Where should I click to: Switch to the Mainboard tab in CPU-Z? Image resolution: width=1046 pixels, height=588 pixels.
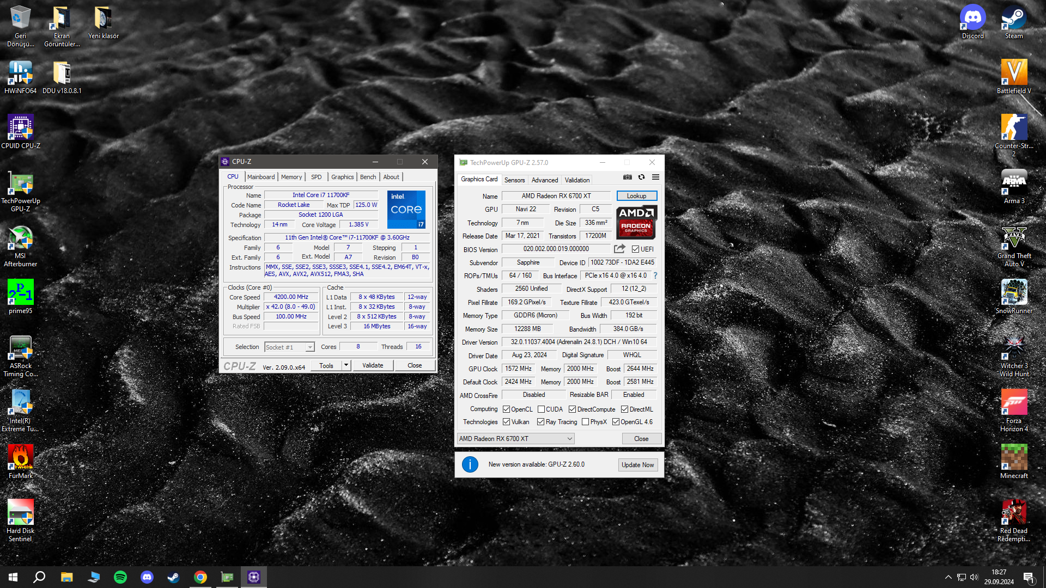pyautogui.click(x=261, y=177)
